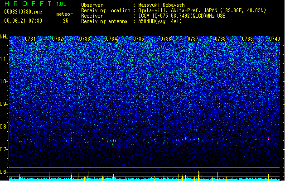Click the 'Receiving antenna' label

coord(104,21)
